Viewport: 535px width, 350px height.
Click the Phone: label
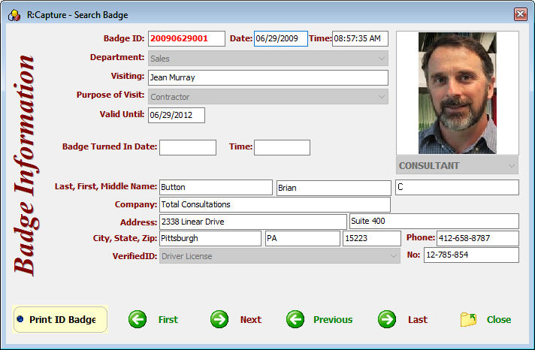tap(421, 237)
